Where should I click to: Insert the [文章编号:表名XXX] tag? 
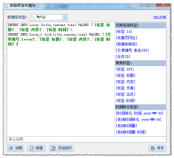pyautogui.click(x=132, y=50)
